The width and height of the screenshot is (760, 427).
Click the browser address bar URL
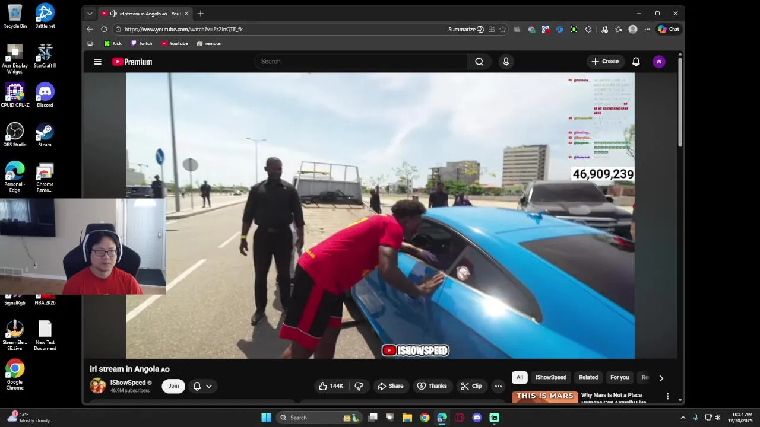[183, 29]
